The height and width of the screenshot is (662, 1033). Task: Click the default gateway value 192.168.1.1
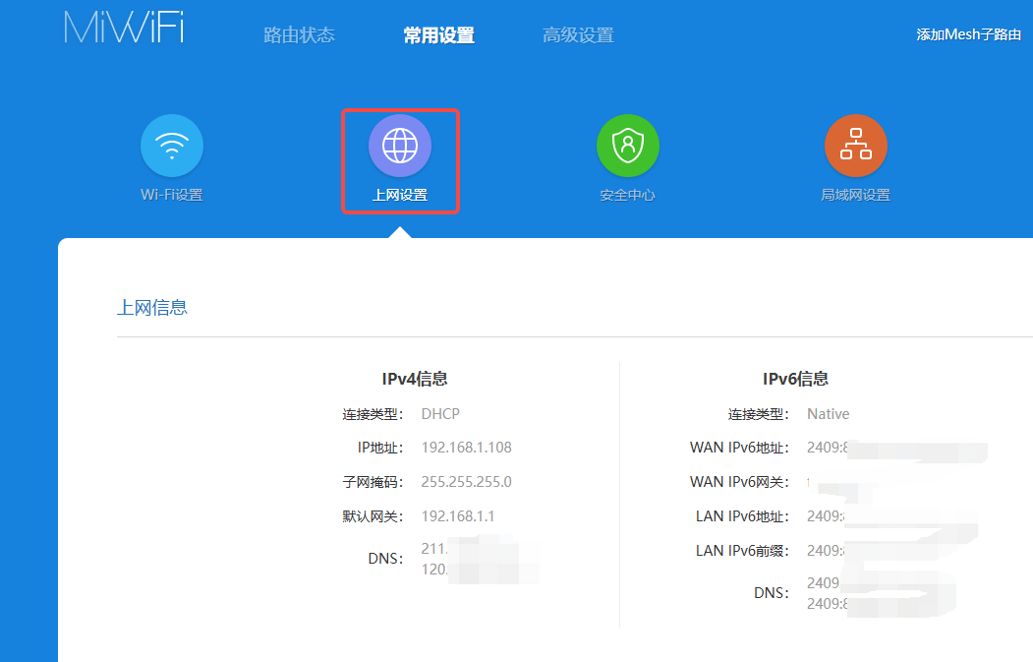click(458, 516)
